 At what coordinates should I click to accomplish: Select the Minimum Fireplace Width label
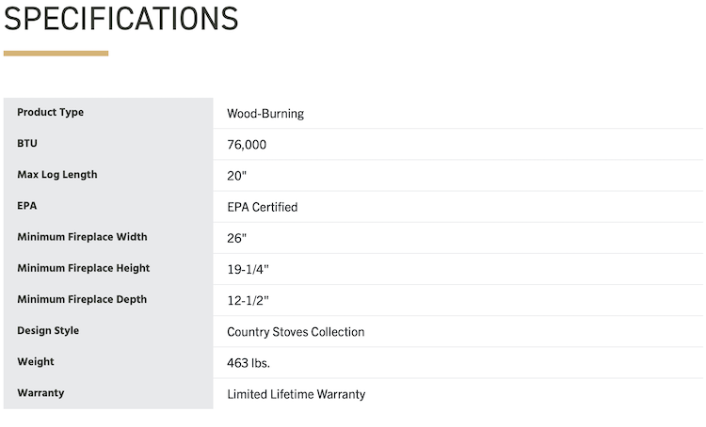(82, 237)
